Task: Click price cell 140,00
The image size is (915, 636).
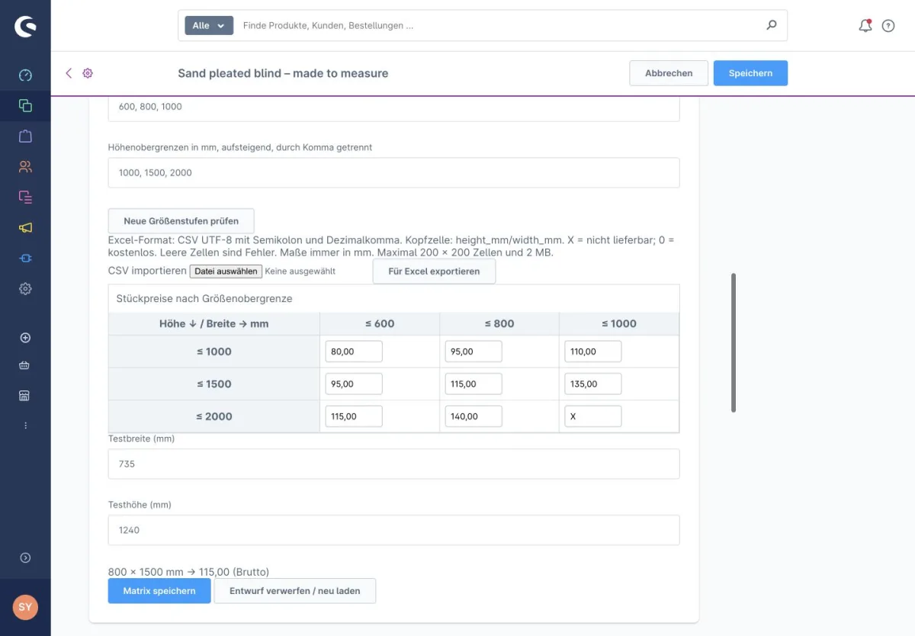Action: click(474, 416)
